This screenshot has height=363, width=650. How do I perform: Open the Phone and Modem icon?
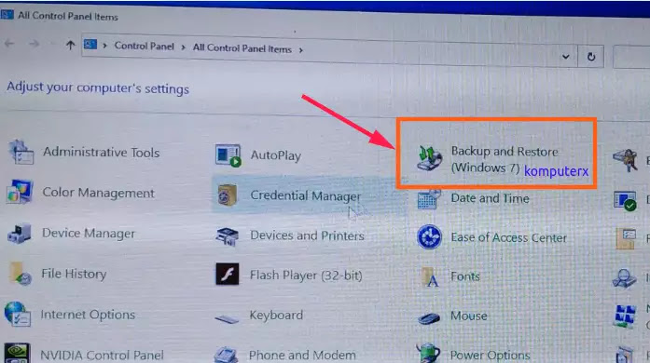point(226,356)
